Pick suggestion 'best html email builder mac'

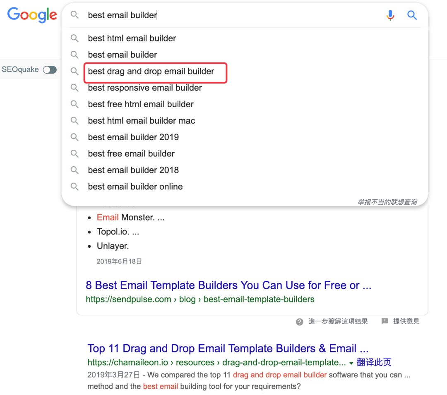tap(142, 121)
